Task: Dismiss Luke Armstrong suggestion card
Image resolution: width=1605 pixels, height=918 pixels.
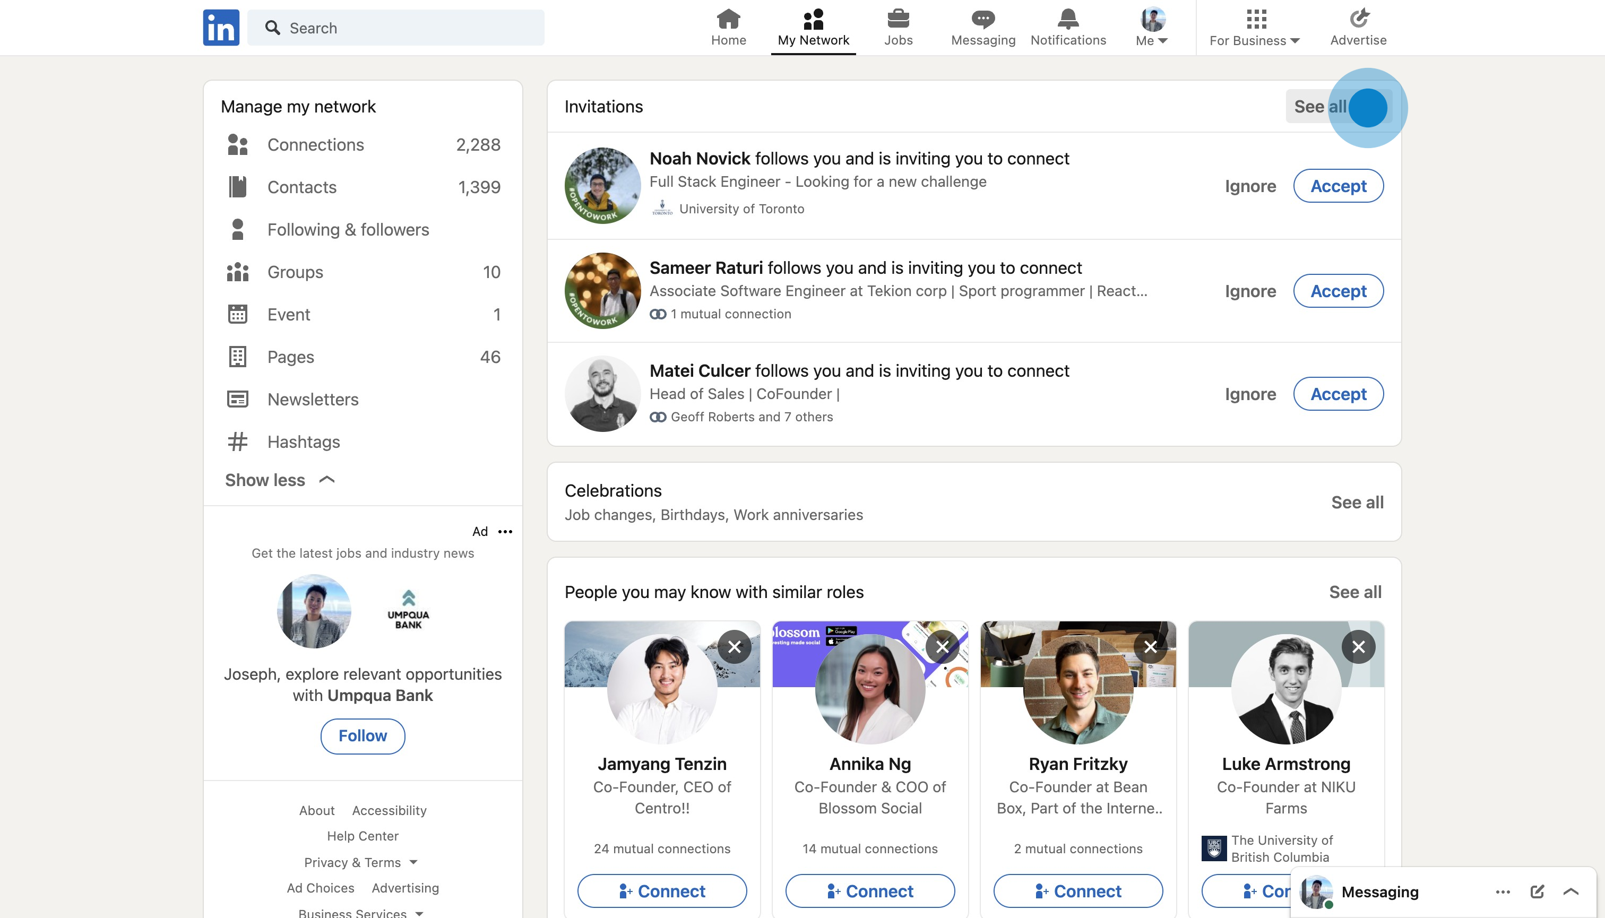Action: point(1358,646)
